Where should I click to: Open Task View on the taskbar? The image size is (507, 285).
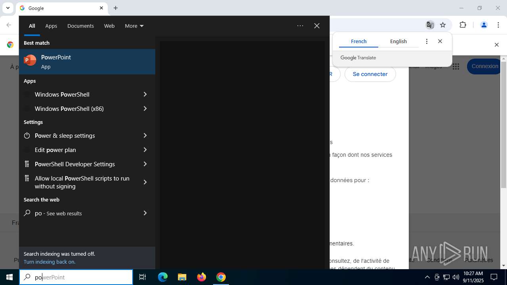point(143,277)
